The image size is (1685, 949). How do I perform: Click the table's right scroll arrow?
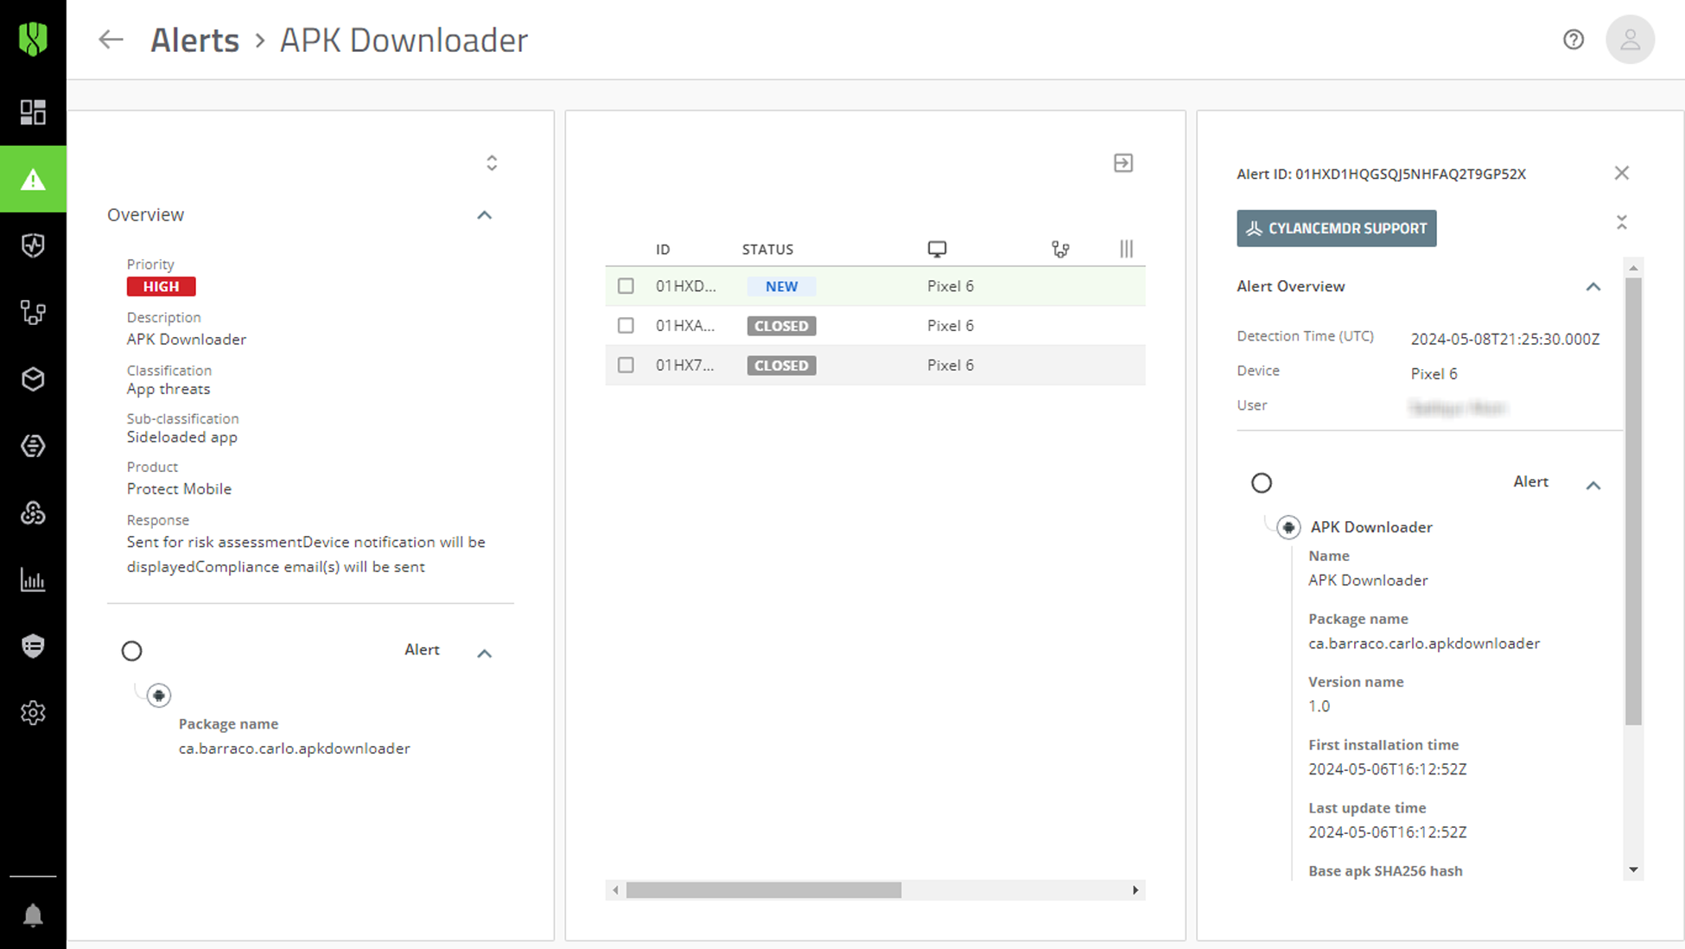point(1135,890)
